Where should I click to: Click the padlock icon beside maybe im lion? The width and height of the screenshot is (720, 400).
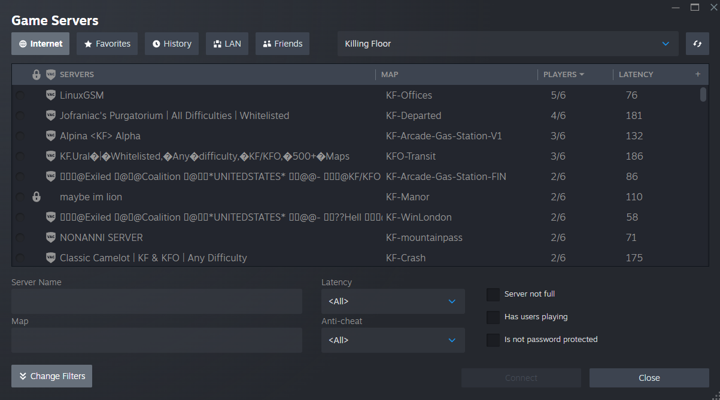(37, 197)
